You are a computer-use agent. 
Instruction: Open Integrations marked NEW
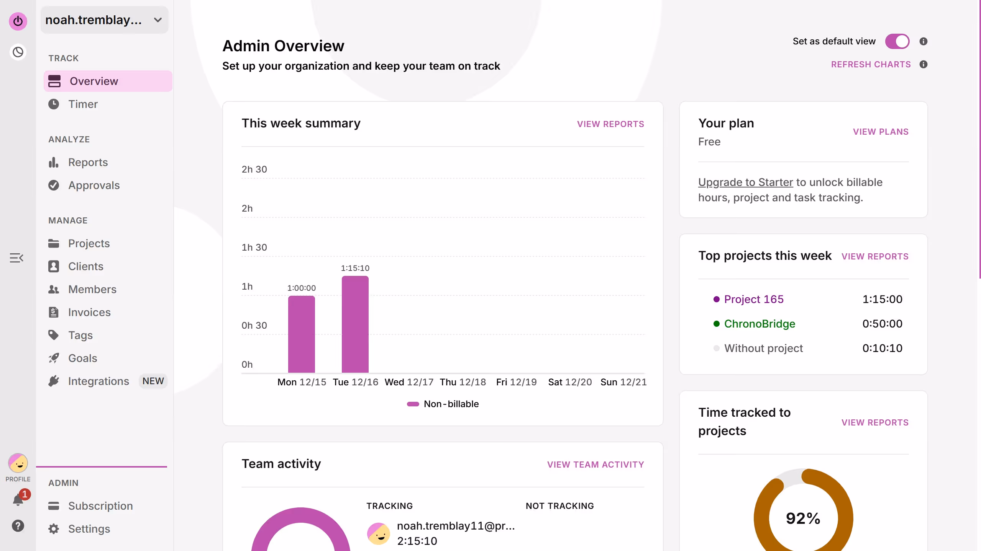click(108, 381)
